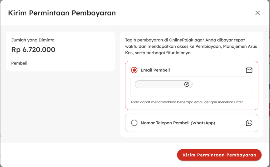Click the Rp 6.720.000 amount
This screenshot has height=167, width=270.
pyautogui.click(x=33, y=49)
